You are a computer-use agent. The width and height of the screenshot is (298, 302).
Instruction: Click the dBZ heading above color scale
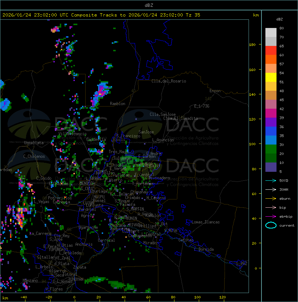[x=279, y=19]
